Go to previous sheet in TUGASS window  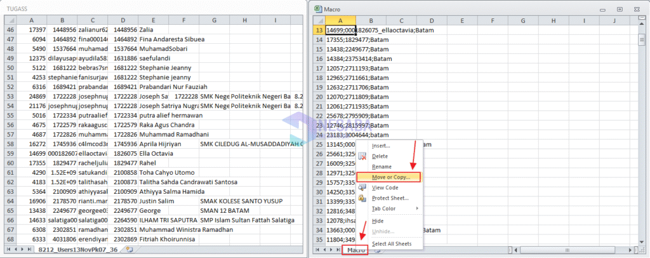tap(16, 249)
